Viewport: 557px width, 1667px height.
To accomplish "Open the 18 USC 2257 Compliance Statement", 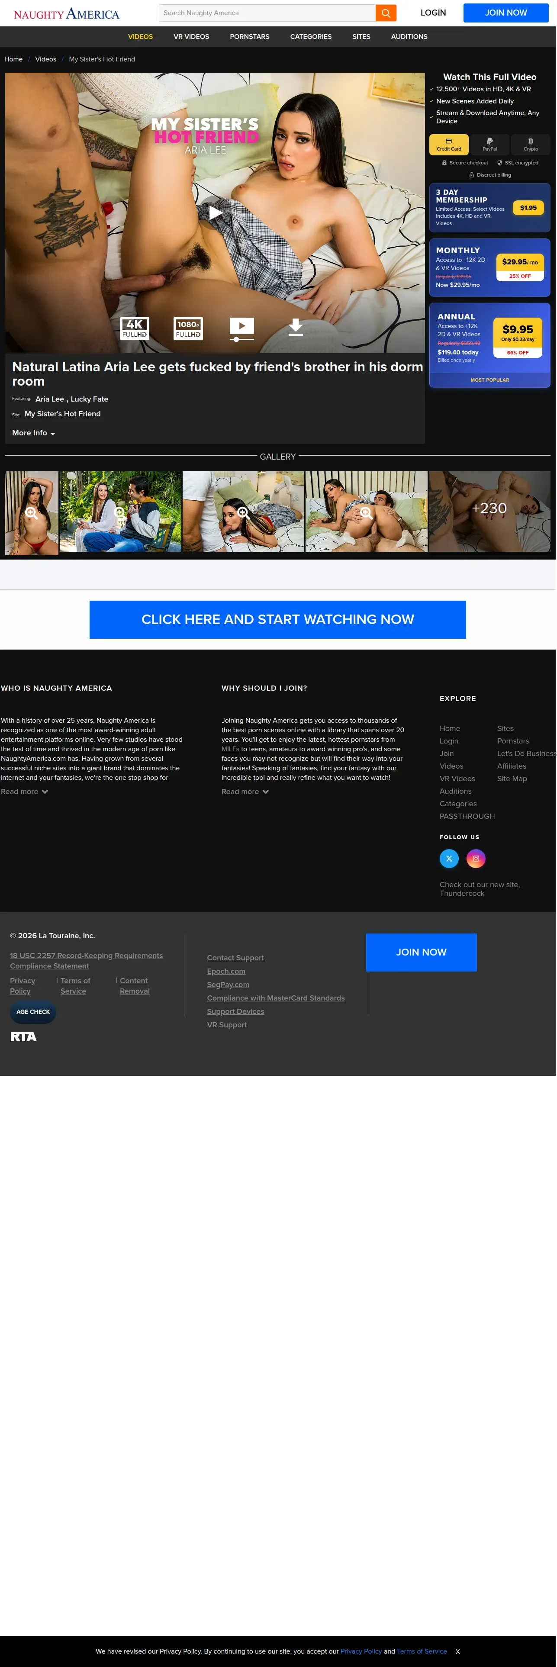I will (x=87, y=961).
